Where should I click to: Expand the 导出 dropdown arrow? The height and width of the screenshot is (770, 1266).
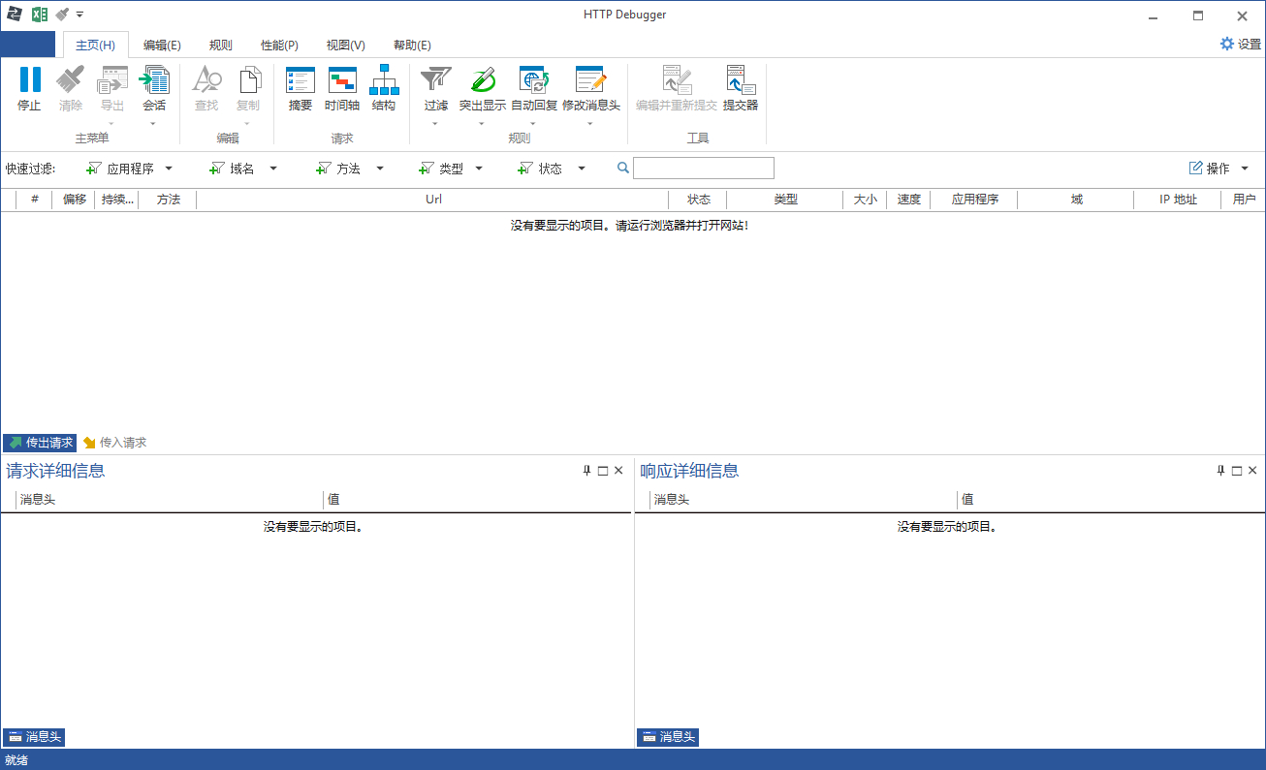(111, 124)
